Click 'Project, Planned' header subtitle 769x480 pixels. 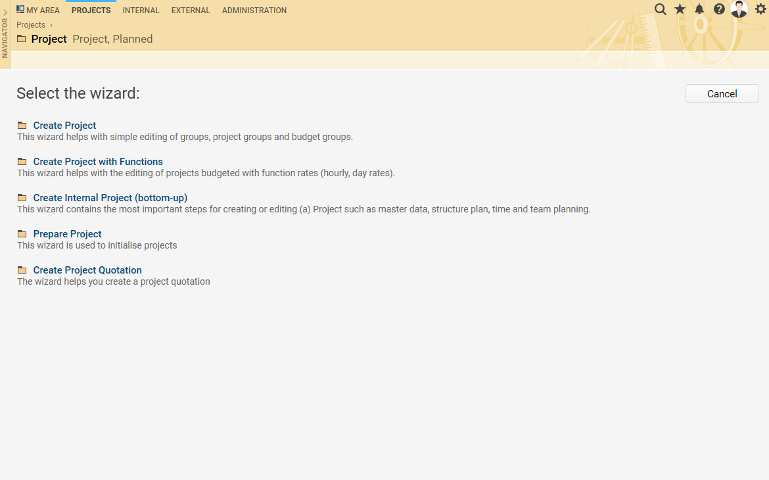point(112,39)
